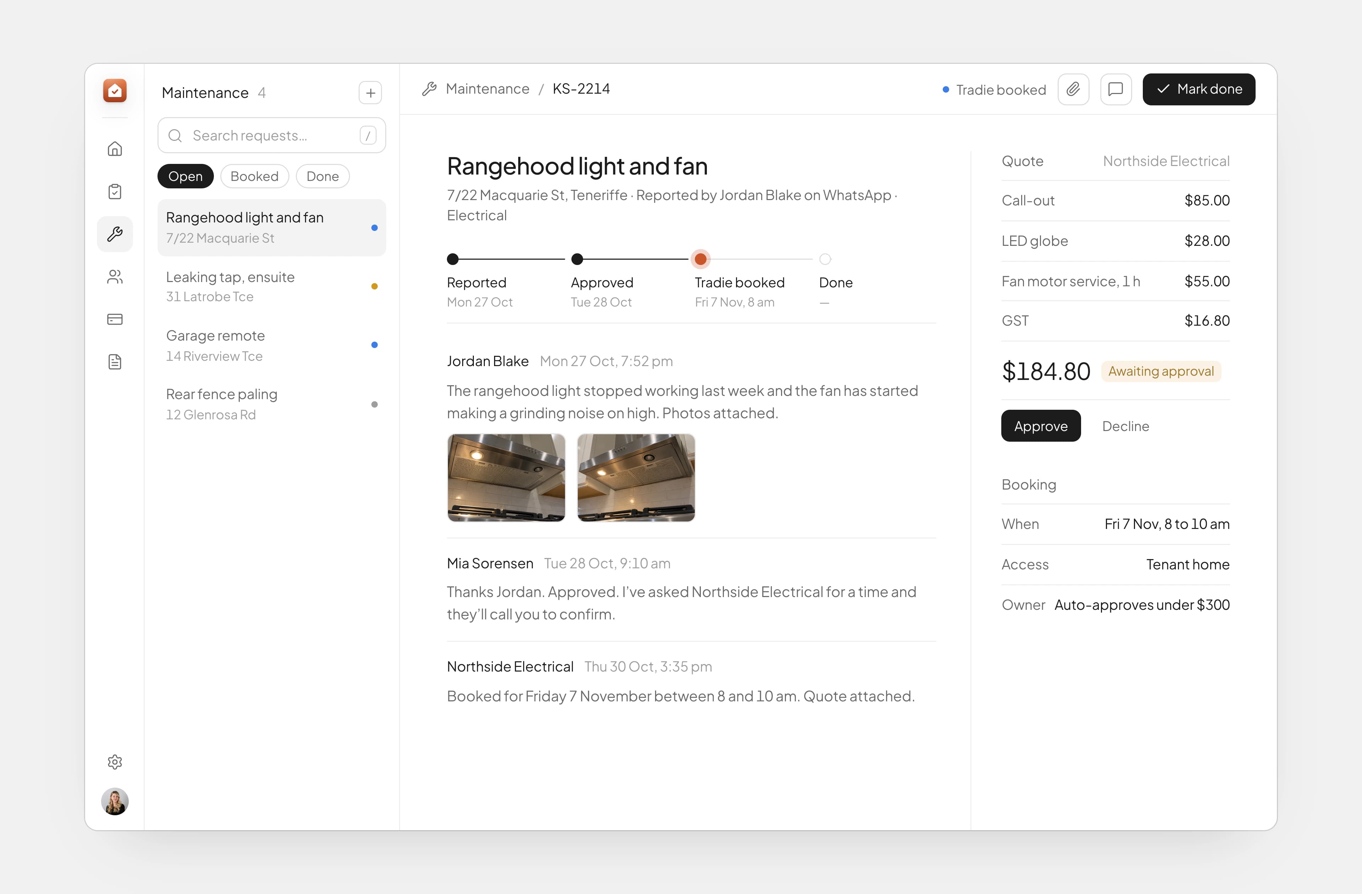
Task: Click the Tenant home access value
Action: (x=1188, y=564)
